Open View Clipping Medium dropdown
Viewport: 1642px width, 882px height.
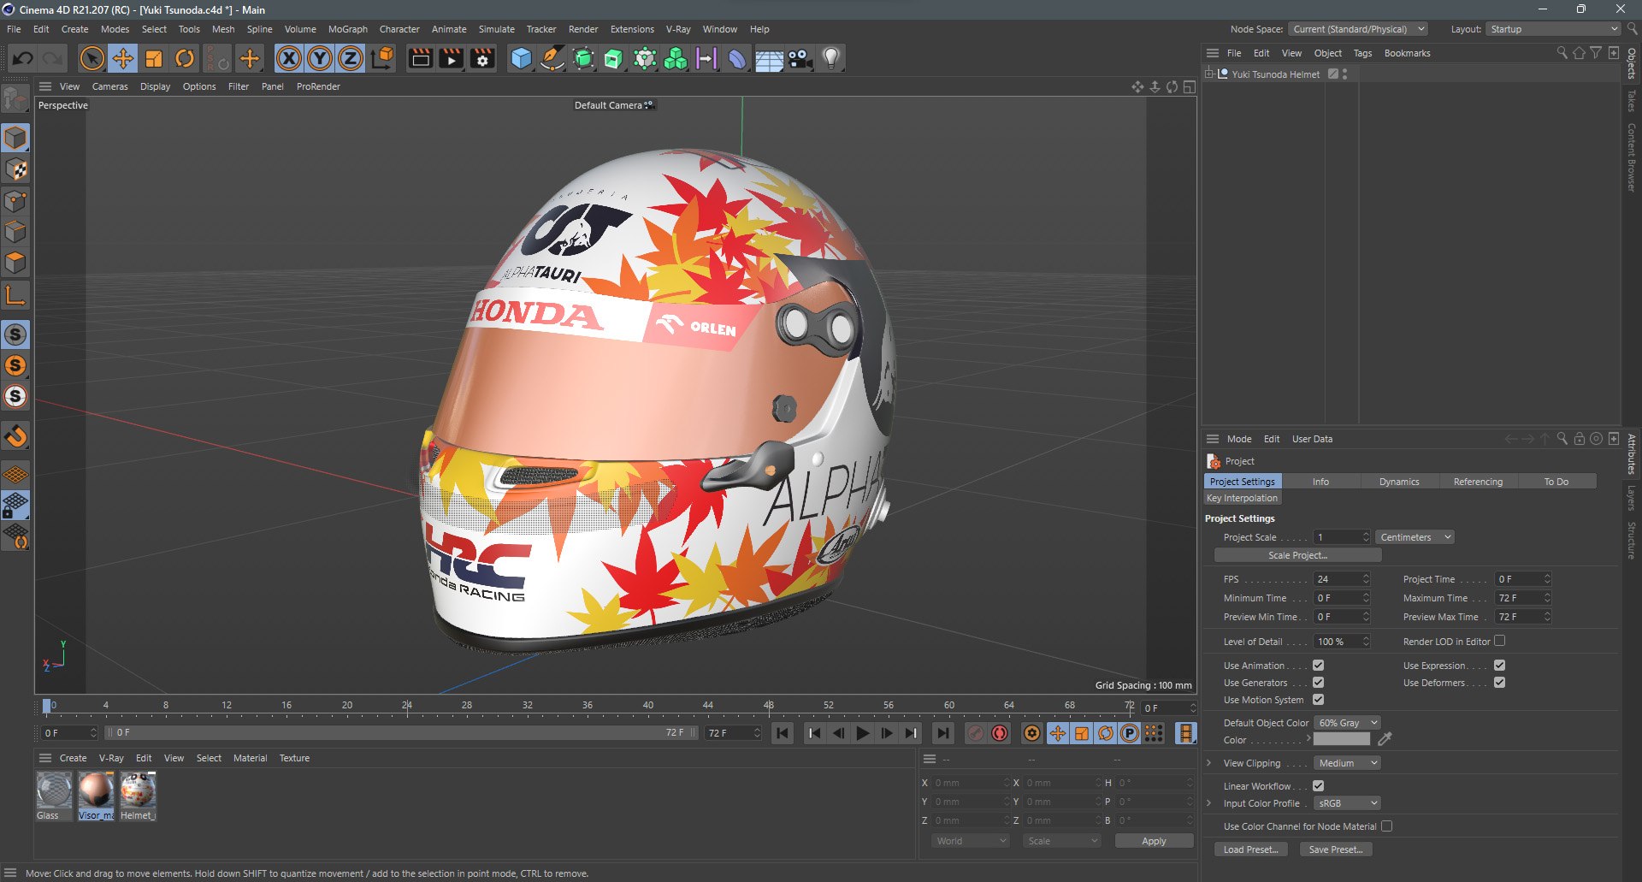pyautogui.click(x=1347, y=763)
